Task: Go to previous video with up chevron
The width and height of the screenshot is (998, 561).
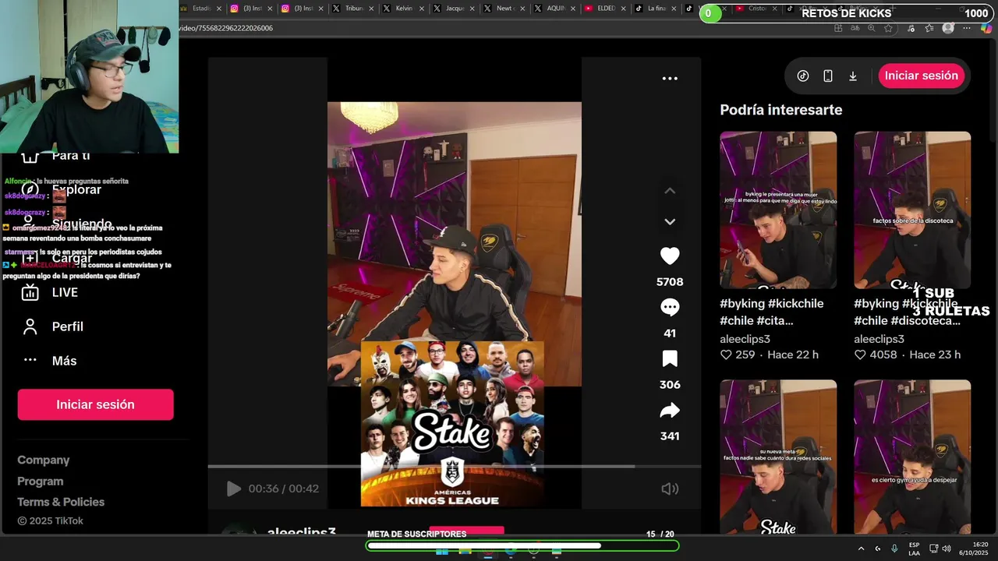Action: click(x=670, y=191)
